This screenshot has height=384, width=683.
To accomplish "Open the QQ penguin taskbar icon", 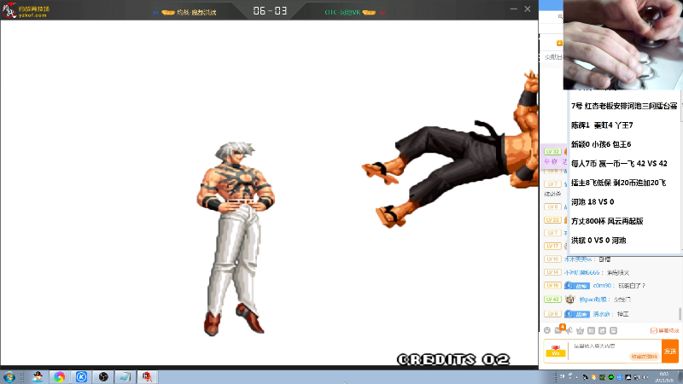I will [x=38, y=376].
